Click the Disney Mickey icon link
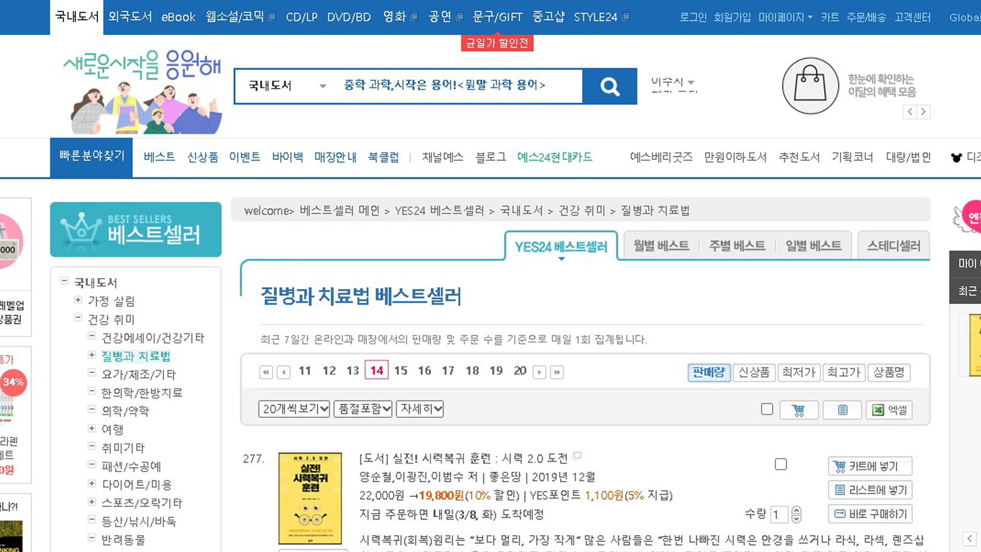This screenshot has width=981, height=552. point(956,157)
